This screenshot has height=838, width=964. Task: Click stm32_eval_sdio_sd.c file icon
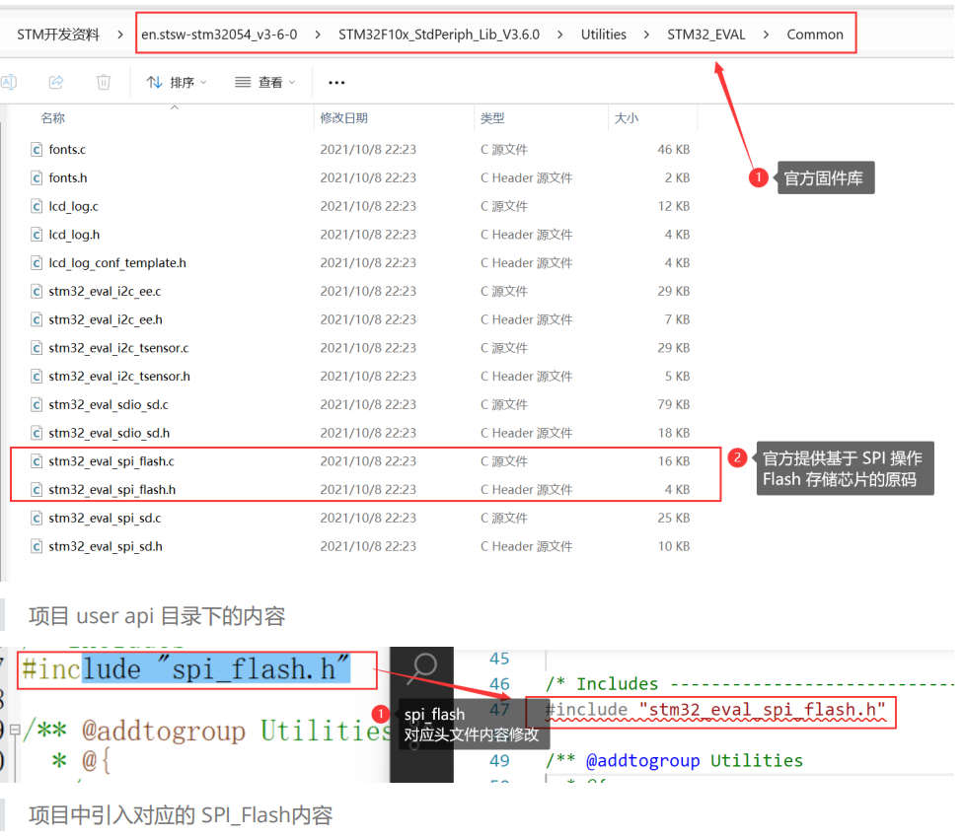37,404
